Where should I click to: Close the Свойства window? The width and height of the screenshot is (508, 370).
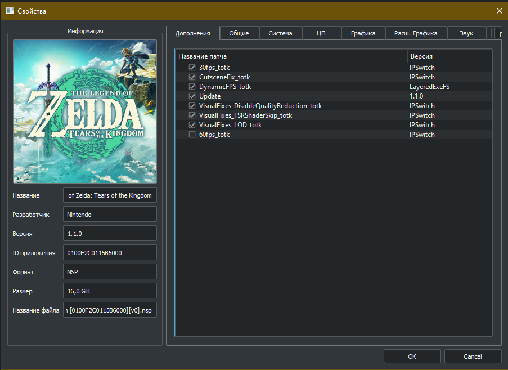pos(499,11)
